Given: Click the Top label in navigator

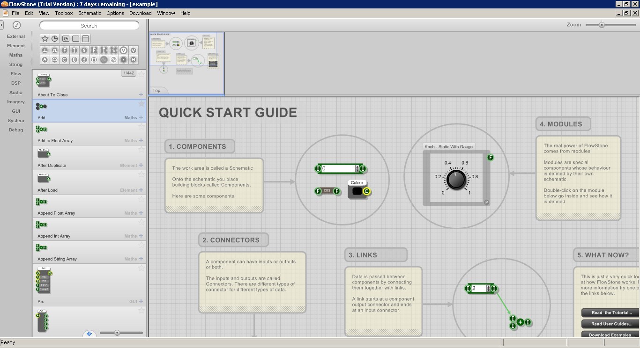Looking at the screenshot, I should coord(156,90).
